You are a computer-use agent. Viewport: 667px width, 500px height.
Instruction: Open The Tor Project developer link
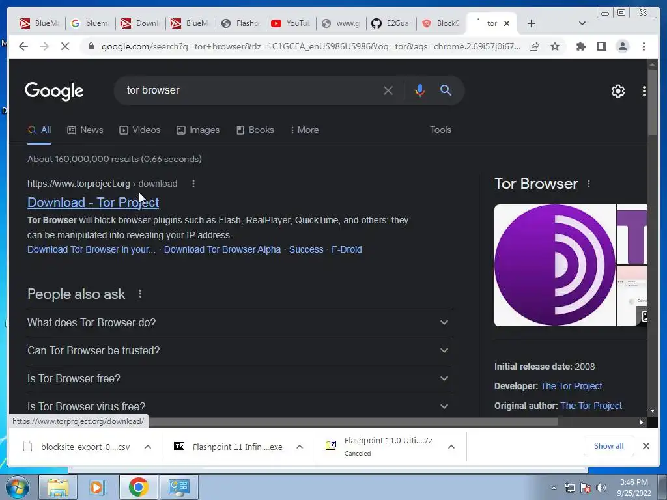click(571, 386)
